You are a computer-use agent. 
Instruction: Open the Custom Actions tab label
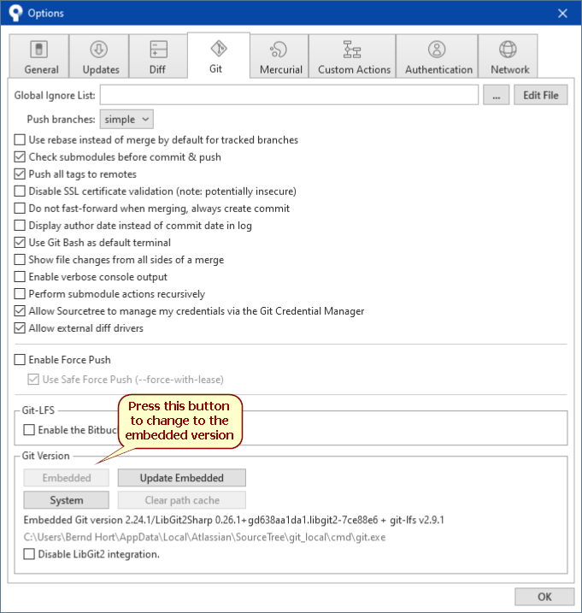354,69
